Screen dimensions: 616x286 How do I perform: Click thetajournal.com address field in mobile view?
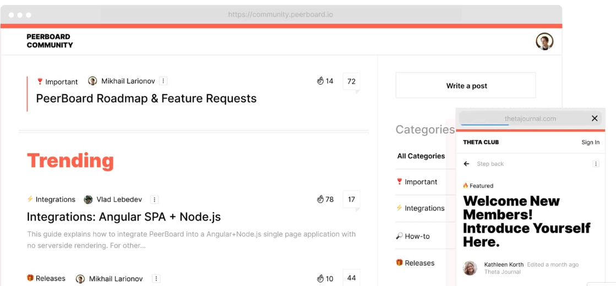[x=530, y=118]
